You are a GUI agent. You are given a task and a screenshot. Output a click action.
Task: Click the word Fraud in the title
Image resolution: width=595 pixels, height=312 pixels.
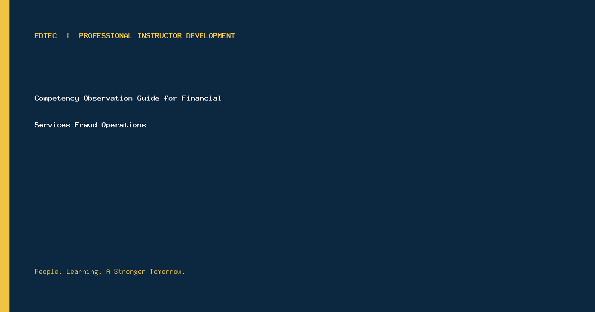pyautogui.click(x=86, y=125)
